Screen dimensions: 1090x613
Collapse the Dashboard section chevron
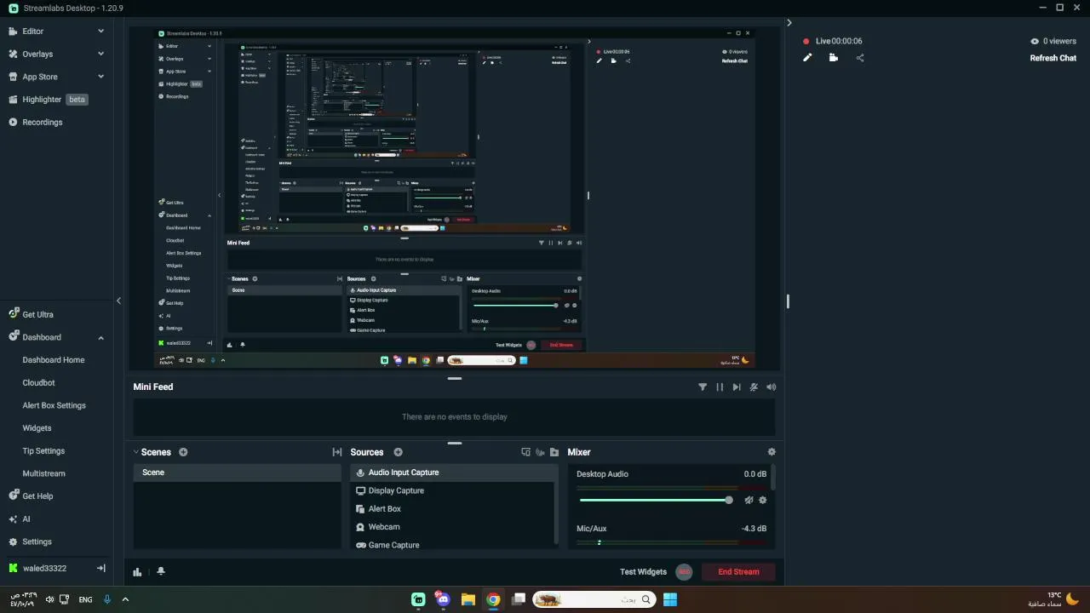[100, 338]
